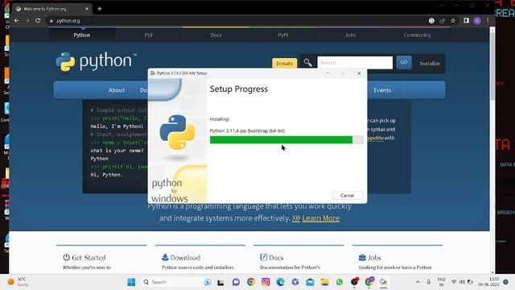The height and width of the screenshot is (290, 515).
Task: Open the volume tray icon
Action: coord(462,282)
